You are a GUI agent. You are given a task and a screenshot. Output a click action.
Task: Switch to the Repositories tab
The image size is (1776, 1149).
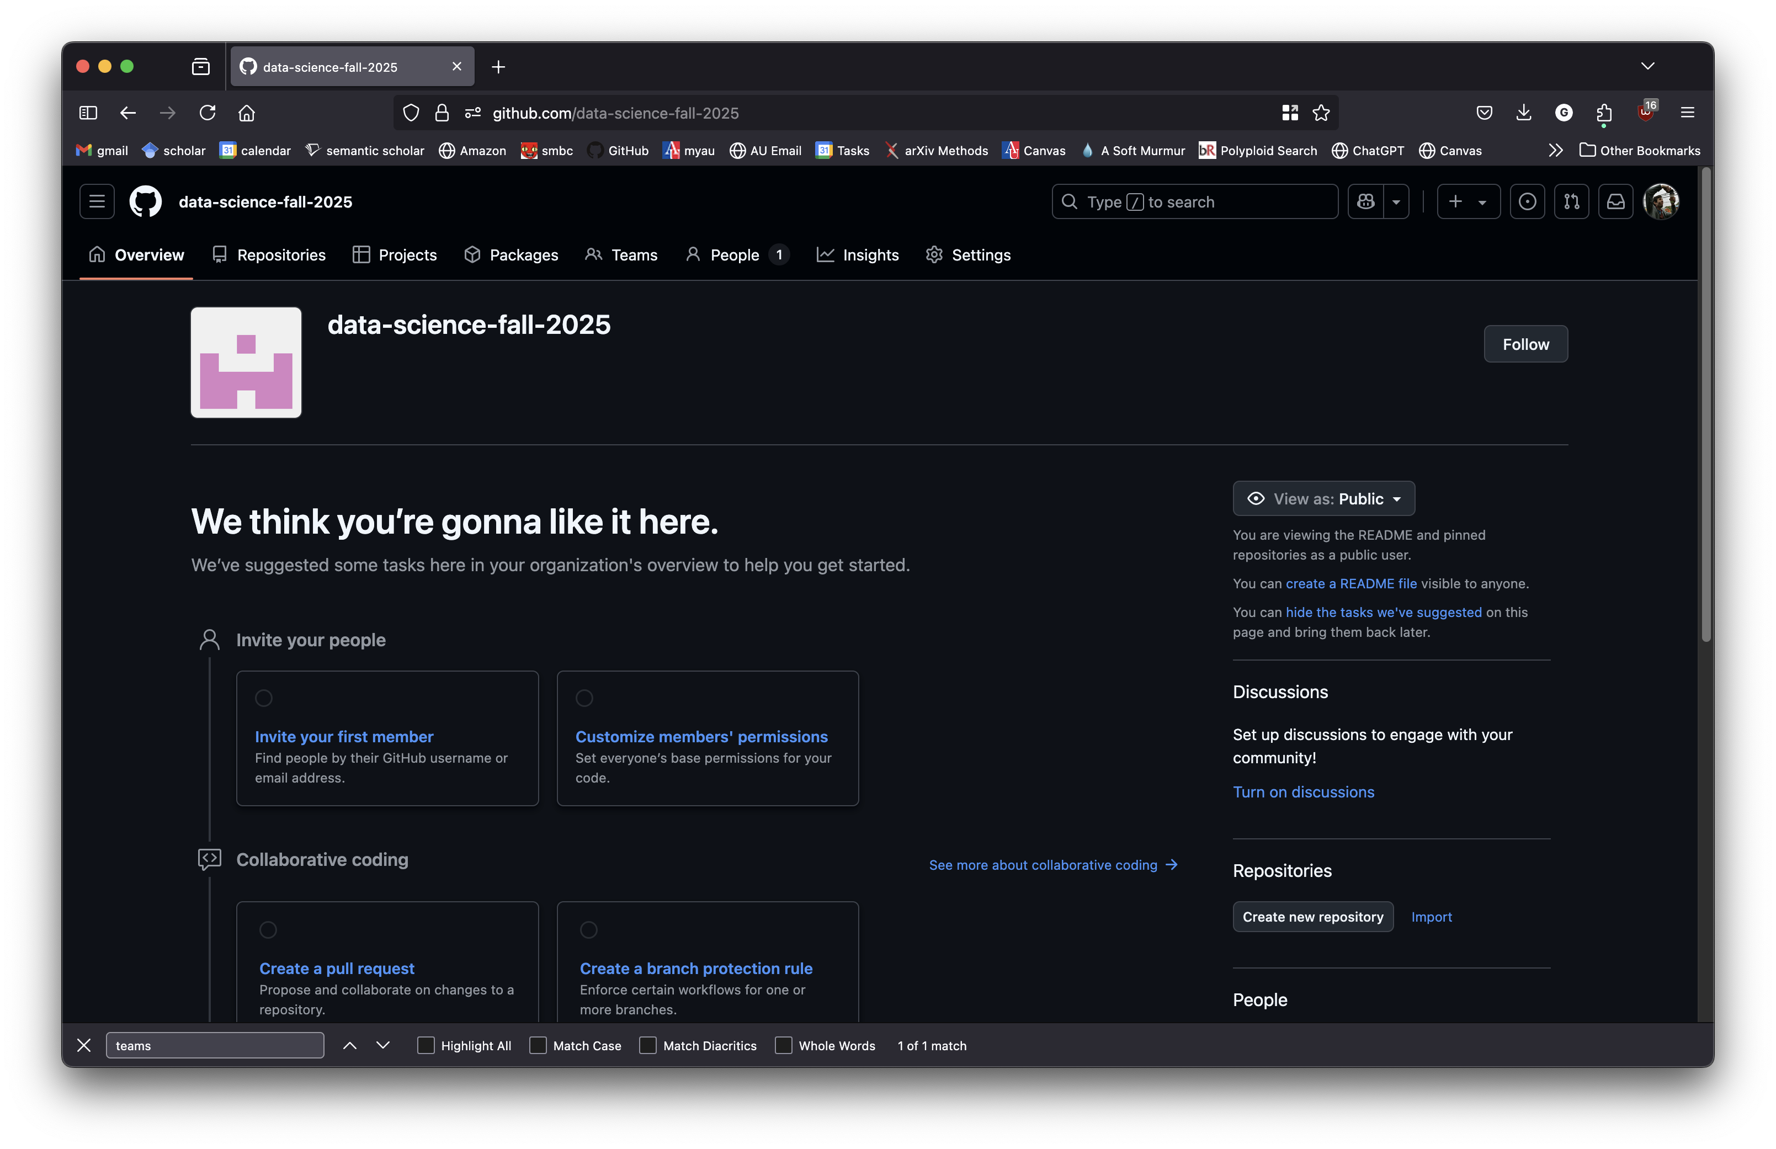coord(269,255)
